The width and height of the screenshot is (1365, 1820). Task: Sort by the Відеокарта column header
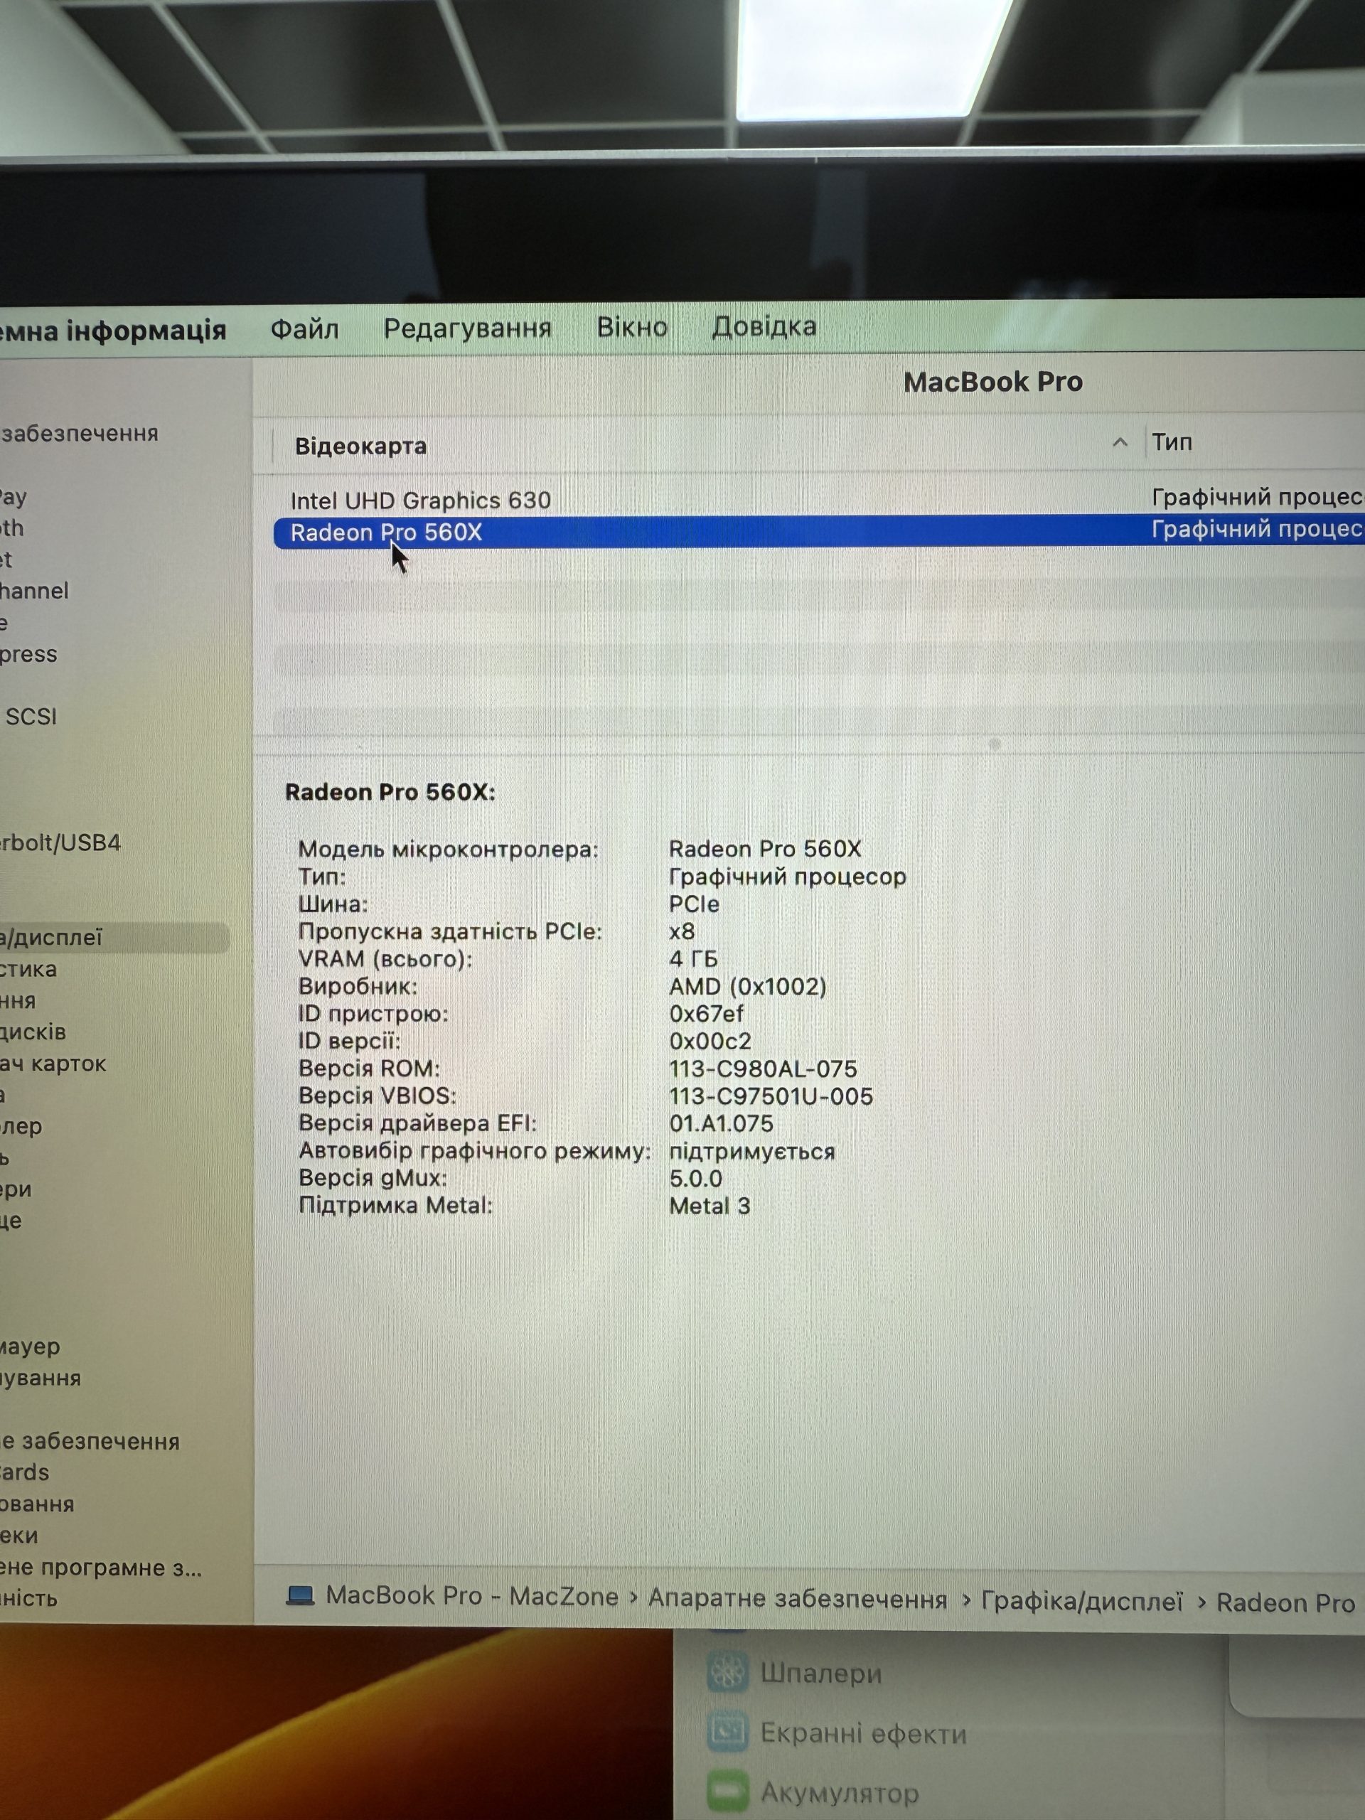pos(360,446)
